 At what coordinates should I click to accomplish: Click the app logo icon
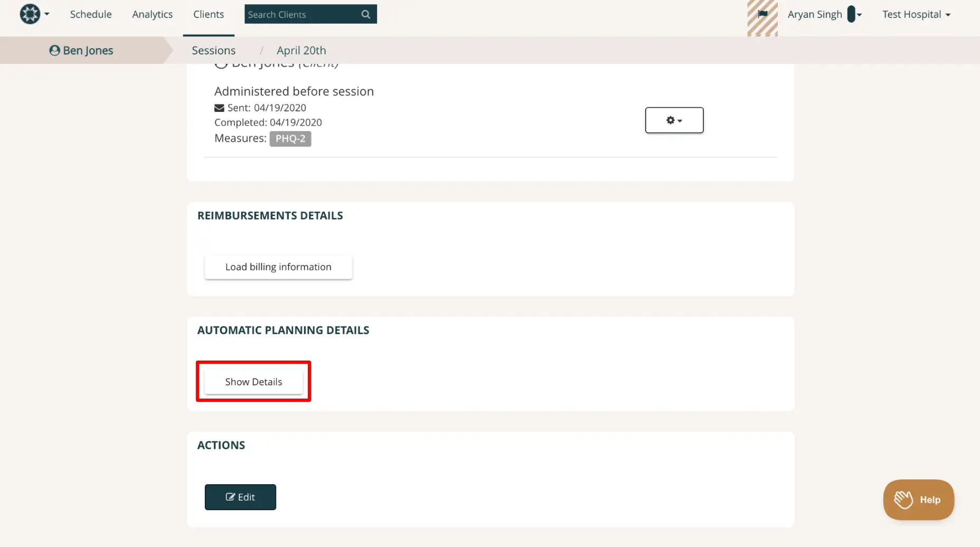click(x=30, y=14)
